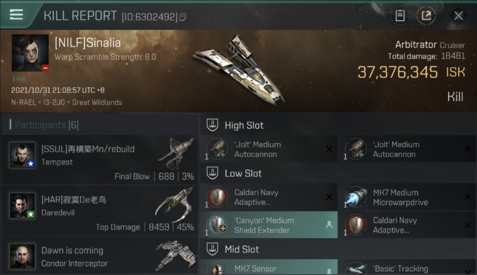477x275 pixels.
Task: Select the MK7 Medium Microwarpdrive module icon
Action: point(356,197)
